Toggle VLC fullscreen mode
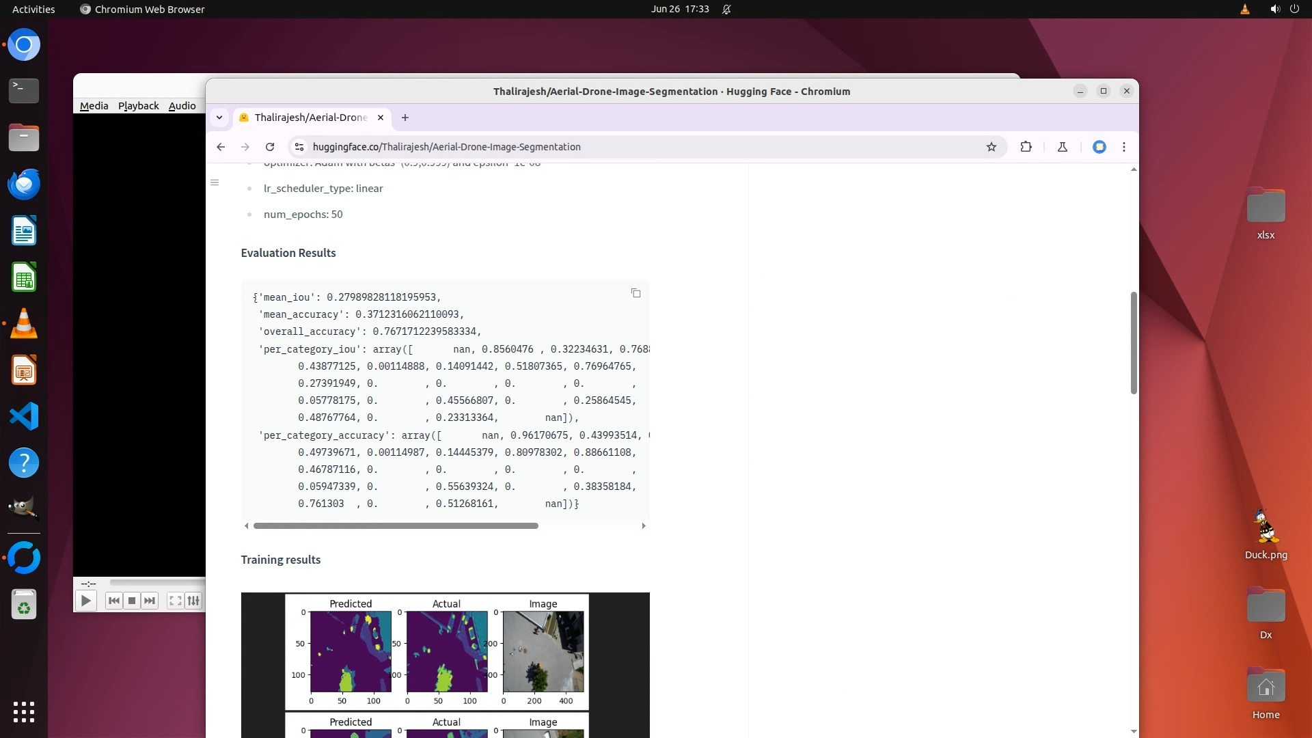This screenshot has height=738, width=1312. click(175, 601)
